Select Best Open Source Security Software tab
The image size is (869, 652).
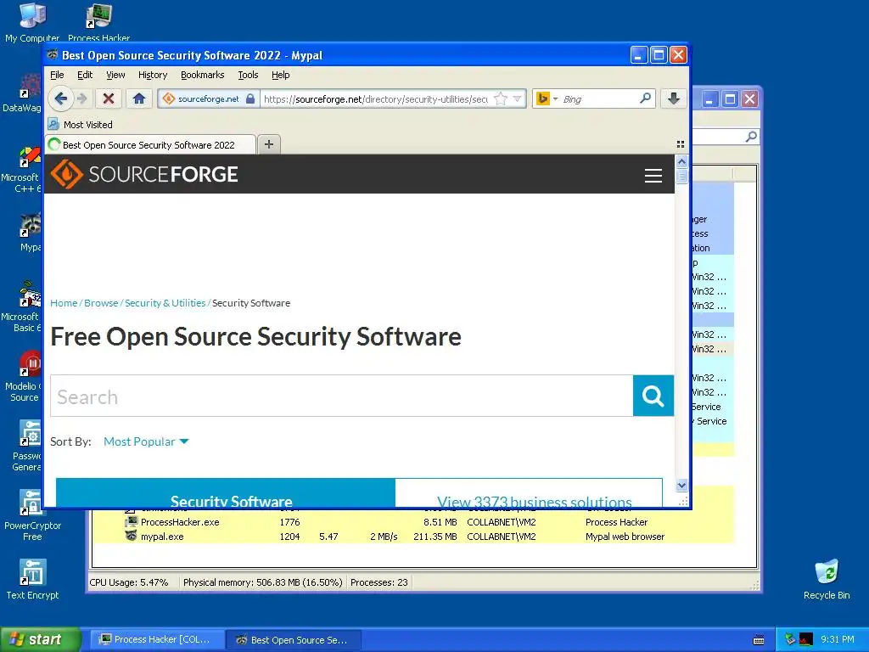[x=150, y=144]
